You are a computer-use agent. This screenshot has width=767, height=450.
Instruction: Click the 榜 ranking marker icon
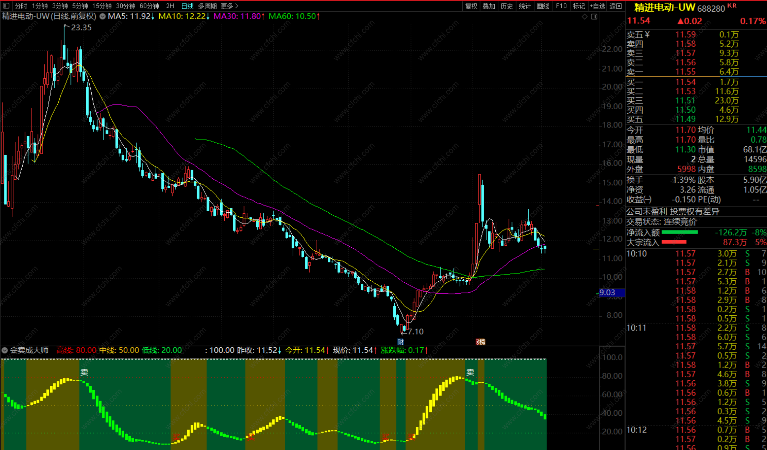[x=481, y=342]
